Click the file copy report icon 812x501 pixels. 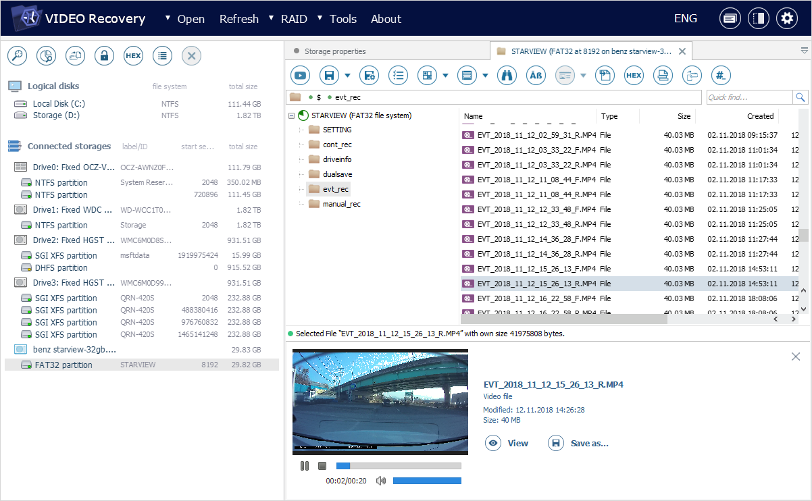tap(605, 75)
